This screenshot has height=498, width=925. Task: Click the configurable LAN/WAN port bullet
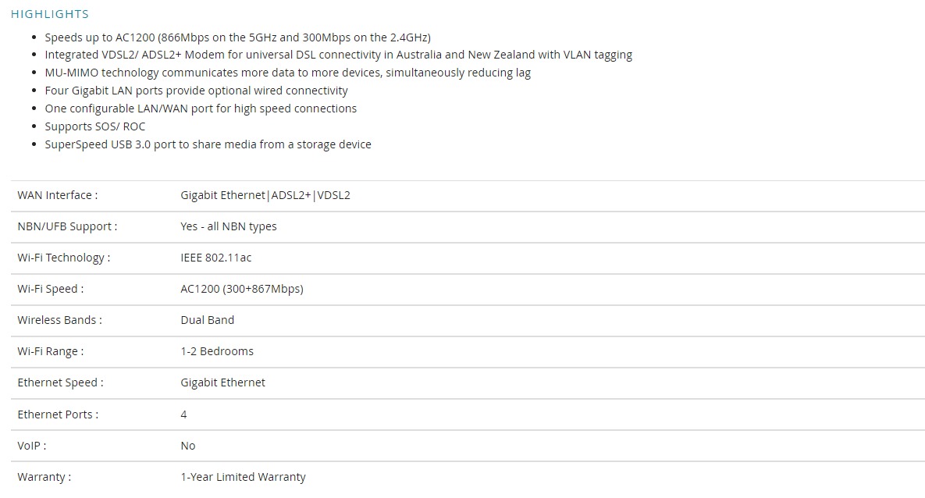pos(201,108)
